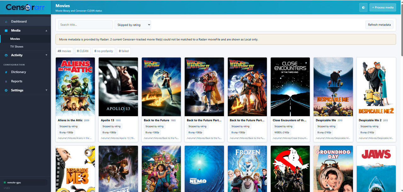Open the Apollo 13 poster
Viewport: 403px width, 192px height.
(118, 87)
